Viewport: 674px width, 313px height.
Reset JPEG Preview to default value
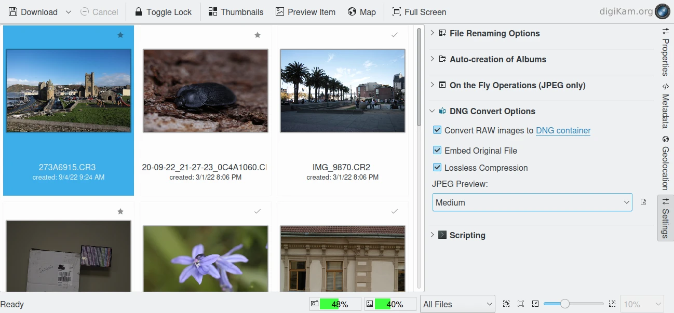point(643,202)
